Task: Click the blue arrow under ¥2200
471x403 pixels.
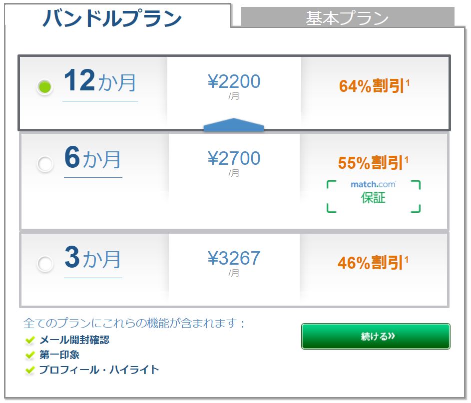Action: [233, 125]
